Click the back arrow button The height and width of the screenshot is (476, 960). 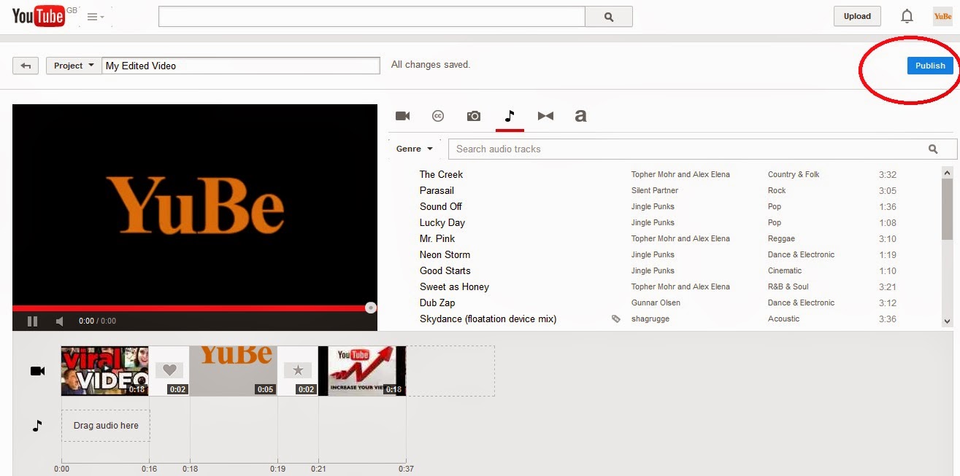pyautogui.click(x=26, y=66)
